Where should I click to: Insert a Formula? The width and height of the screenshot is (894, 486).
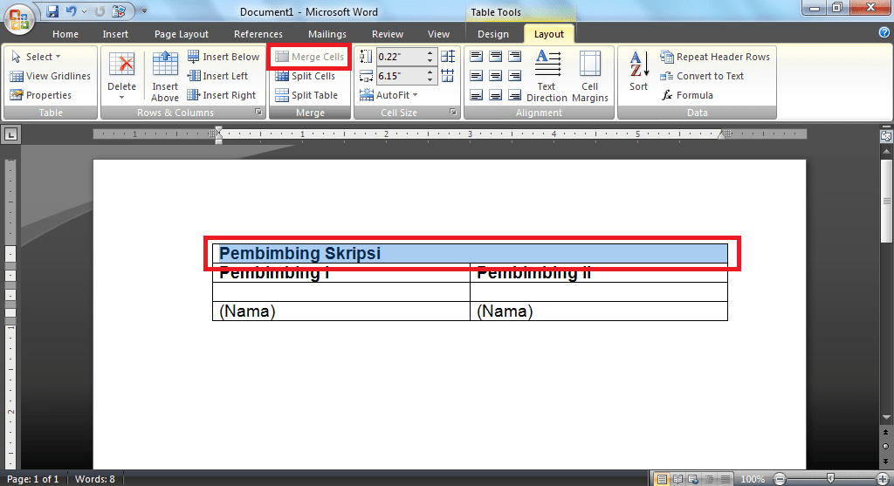(687, 95)
